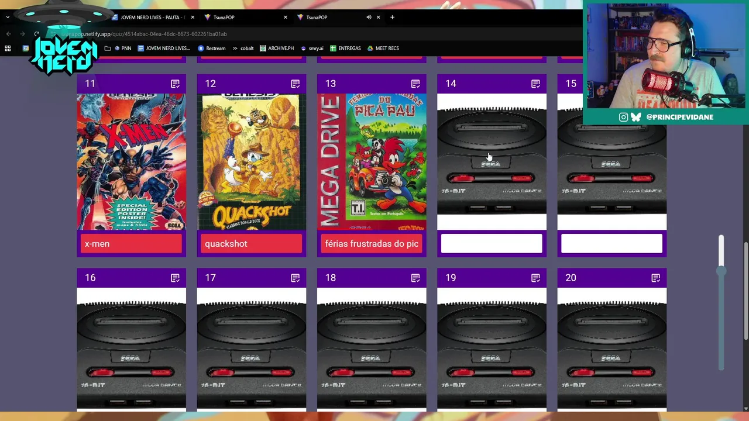Click the number 14 card label
This screenshot has height=421, width=749.
451,84
